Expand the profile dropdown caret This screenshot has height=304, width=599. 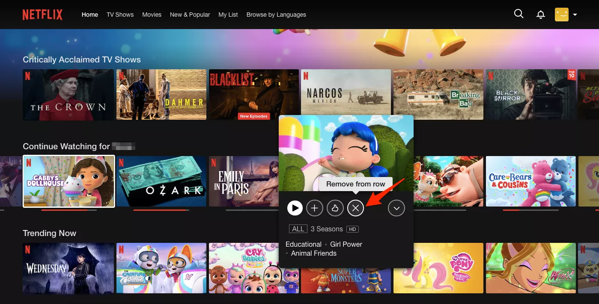click(x=575, y=15)
